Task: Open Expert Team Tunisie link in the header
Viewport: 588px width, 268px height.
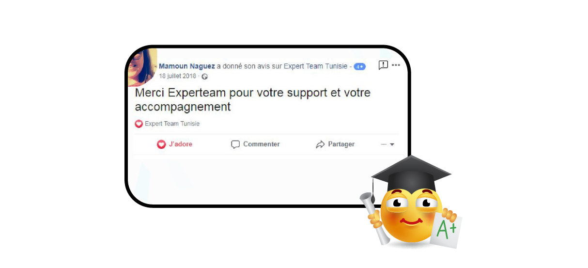Action: 315,66
